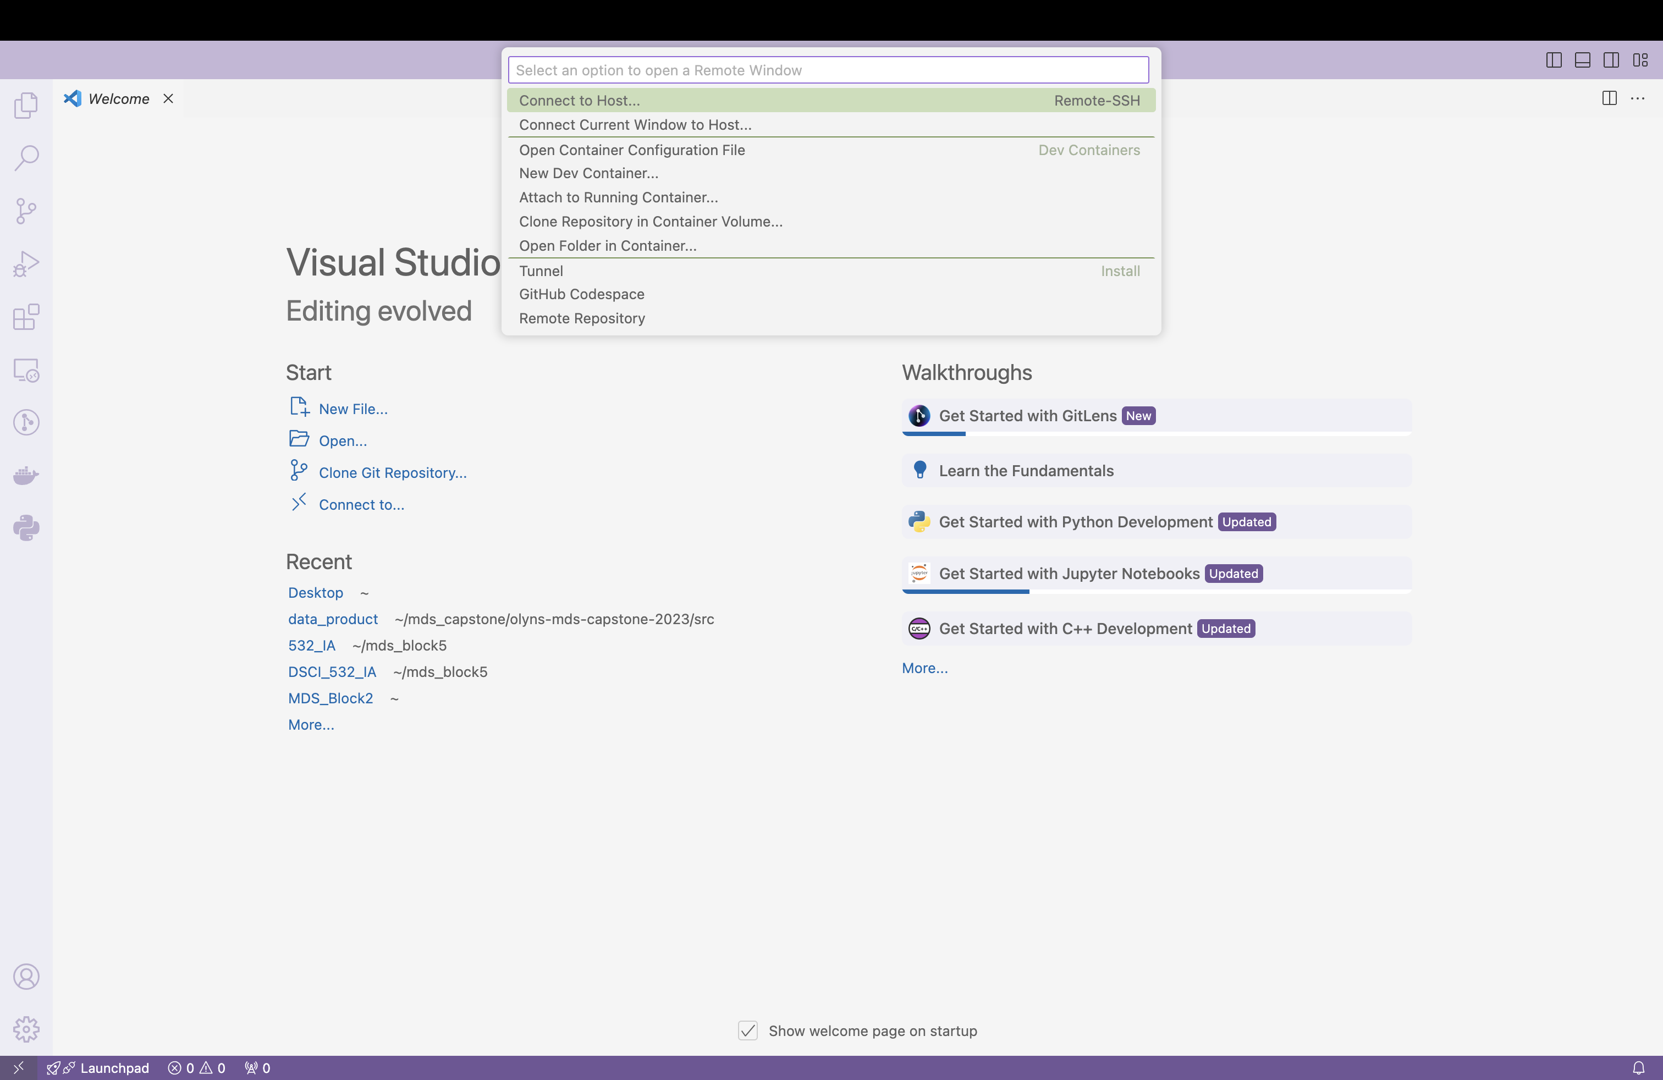
Task: Open the Manage gear menu
Action: 26,1029
